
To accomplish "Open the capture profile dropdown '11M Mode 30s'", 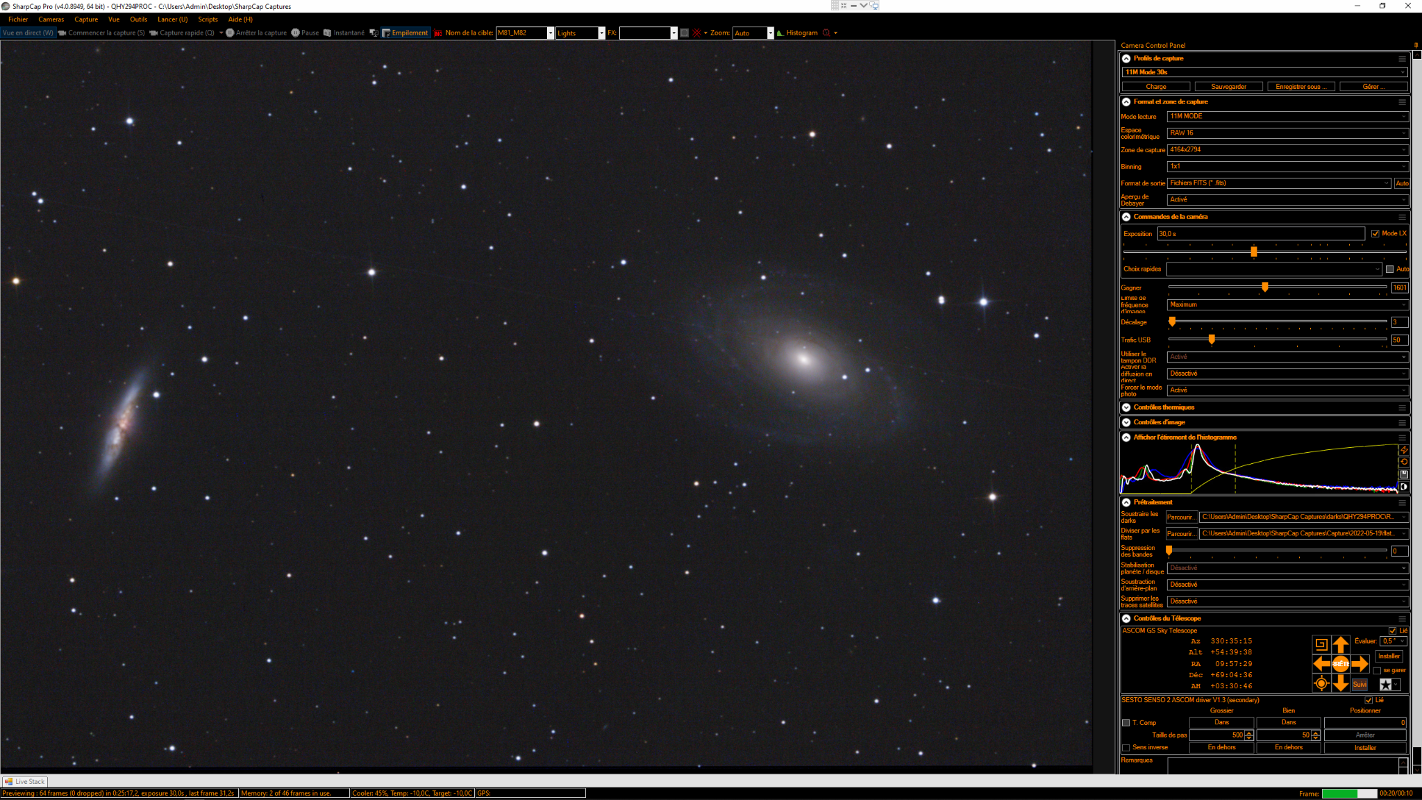I will [x=1265, y=72].
